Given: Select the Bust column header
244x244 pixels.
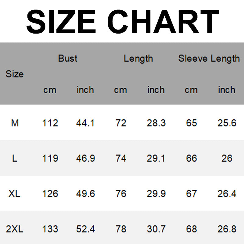Looking at the screenshot, I should 68,58.
